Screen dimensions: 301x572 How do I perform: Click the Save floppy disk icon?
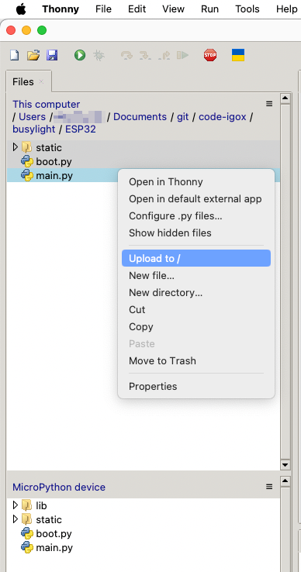[x=52, y=55]
